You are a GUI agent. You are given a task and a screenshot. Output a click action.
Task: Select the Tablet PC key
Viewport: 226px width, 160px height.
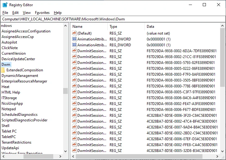tap(9, 131)
